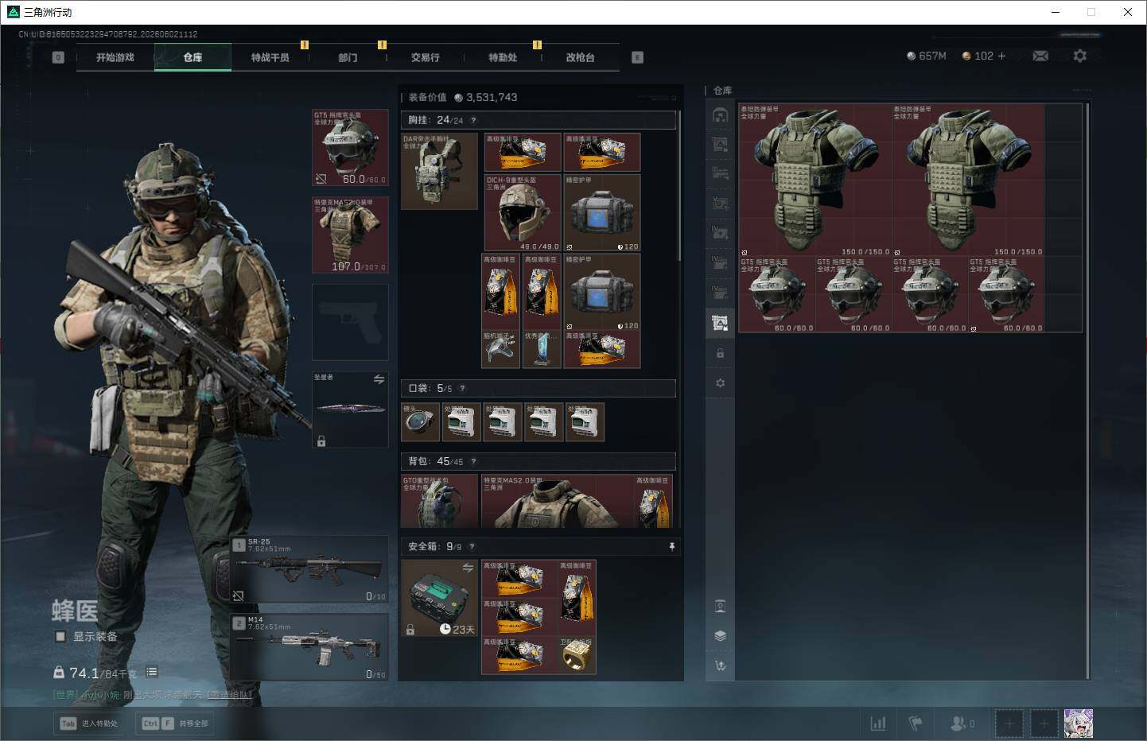Viewport: 1147px width, 741px height.
Task: Open the tier V storage box icon
Action: pyautogui.click(x=720, y=203)
